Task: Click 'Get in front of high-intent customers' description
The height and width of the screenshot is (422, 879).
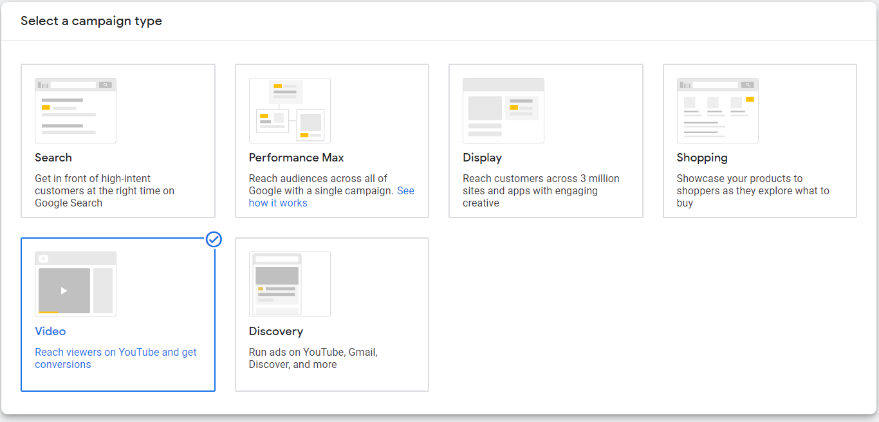Action: point(105,191)
